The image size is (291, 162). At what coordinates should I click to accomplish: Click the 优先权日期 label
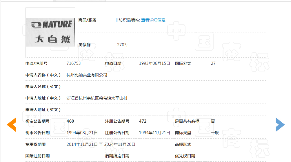coord(185,156)
